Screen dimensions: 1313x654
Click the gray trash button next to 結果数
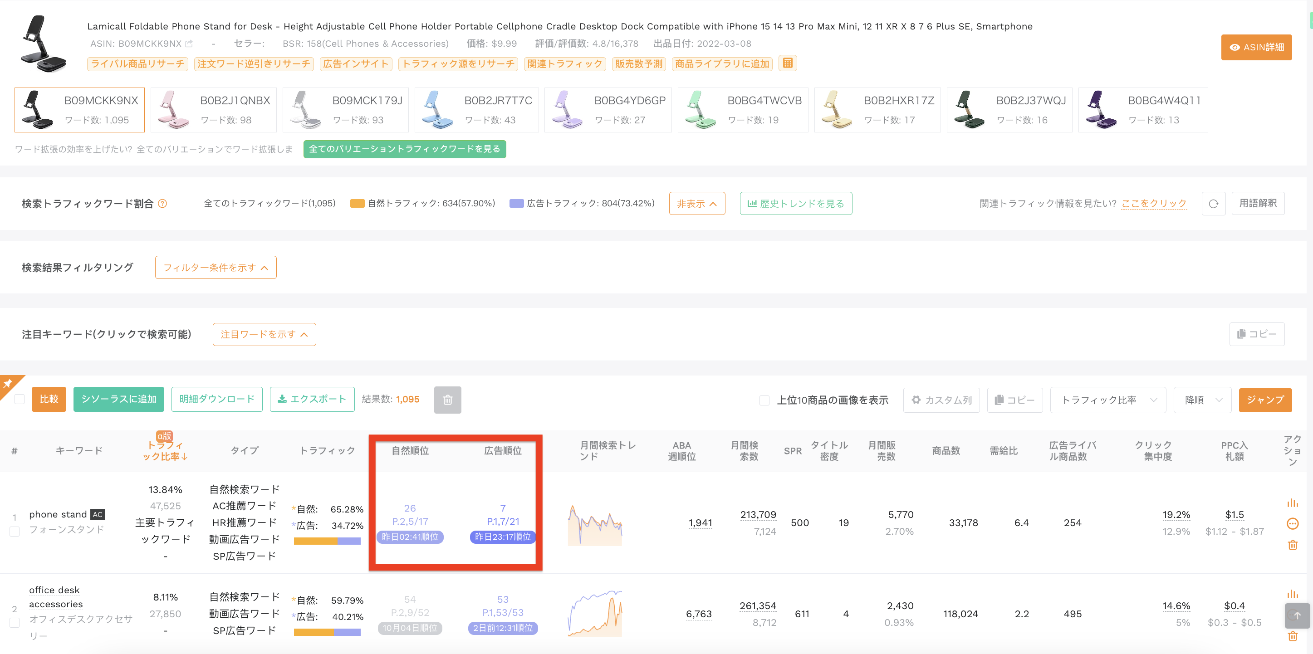pyautogui.click(x=447, y=400)
